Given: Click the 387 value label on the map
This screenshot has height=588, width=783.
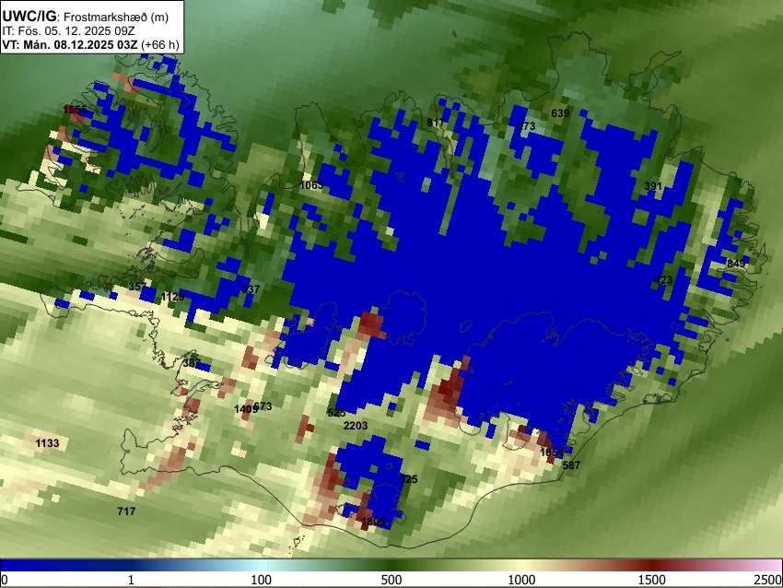Looking at the screenshot, I should tap(192, 363).
